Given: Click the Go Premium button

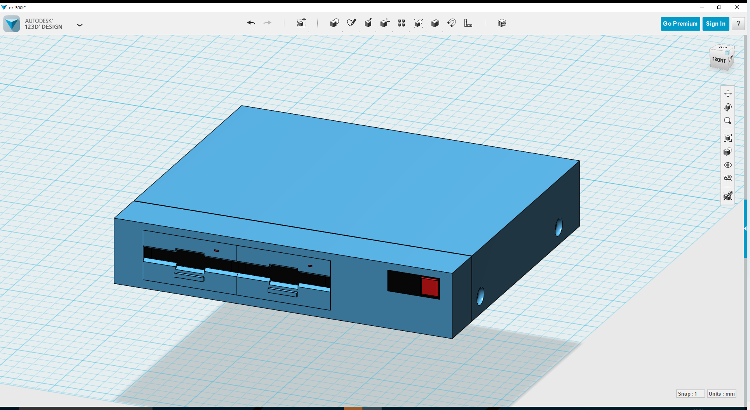Looking at the screenshot, I should [x=680, y=24].
